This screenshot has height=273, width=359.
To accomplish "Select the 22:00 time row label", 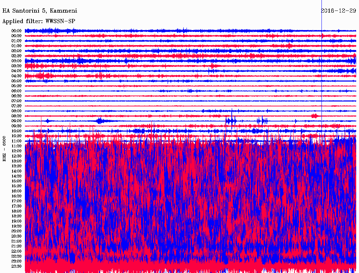I will pyautogui.click(x=16, y=251).
